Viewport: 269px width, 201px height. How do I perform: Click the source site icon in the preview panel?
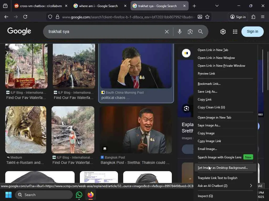pyautogui.click(x=186, y=53)
